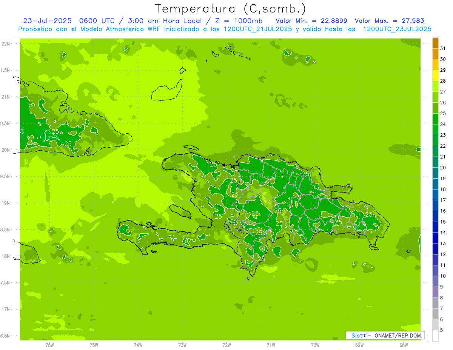Click the "29" label on the color bar
Image resolution: width=453 pixels, height=350 pixels.
coord(443,70)
